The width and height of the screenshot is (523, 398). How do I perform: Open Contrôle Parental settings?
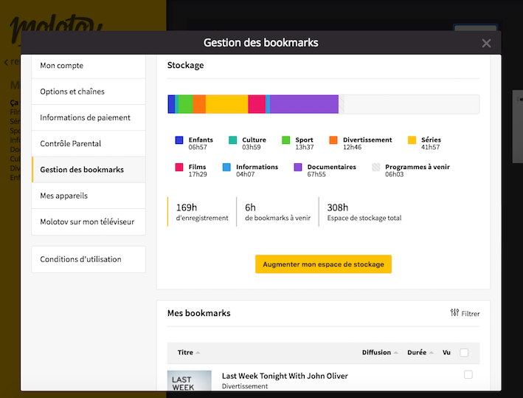89,143
